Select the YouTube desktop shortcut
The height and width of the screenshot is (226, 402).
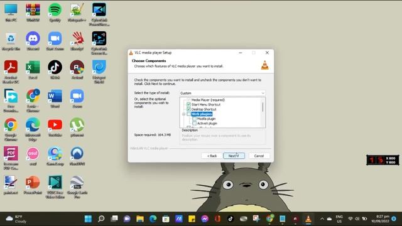point(55,127)
